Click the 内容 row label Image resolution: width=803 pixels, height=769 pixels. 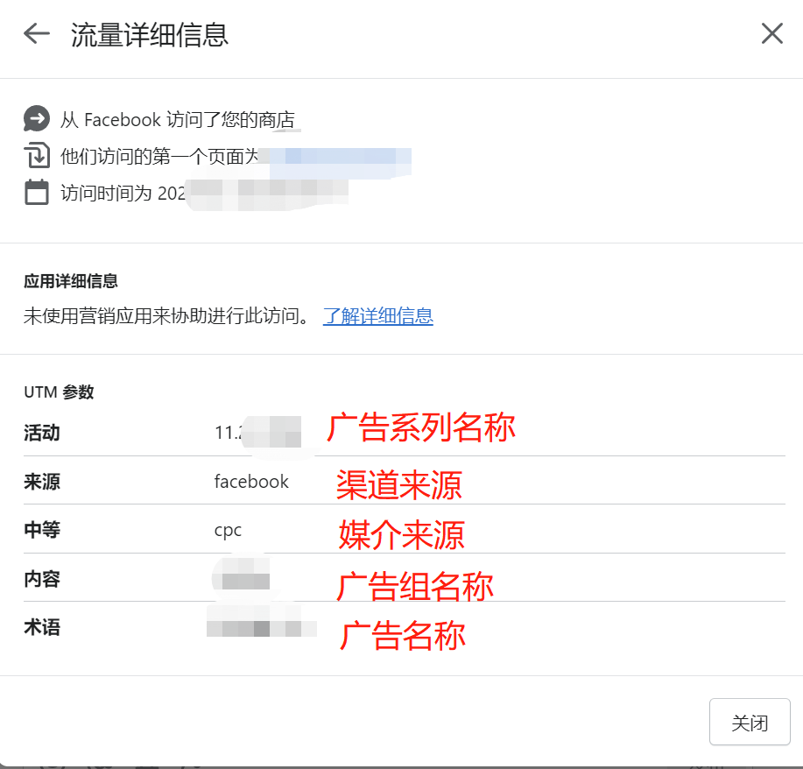coord(42,579)
